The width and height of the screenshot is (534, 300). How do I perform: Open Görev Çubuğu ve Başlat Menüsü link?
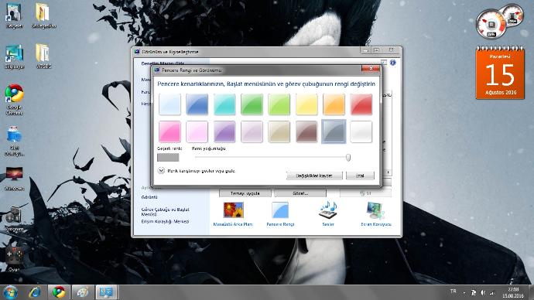point(165,212)
